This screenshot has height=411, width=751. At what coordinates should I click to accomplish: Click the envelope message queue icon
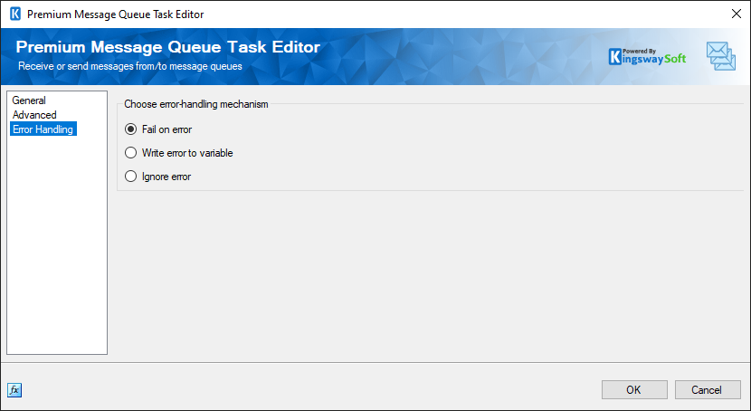tap(720, 56)
